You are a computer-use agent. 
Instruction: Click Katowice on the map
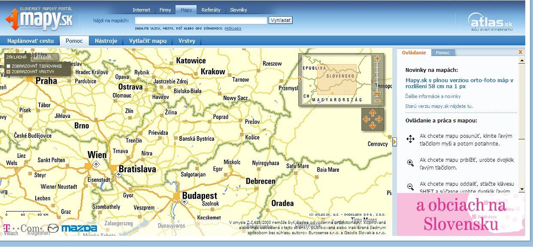click(x=191, y=61)
